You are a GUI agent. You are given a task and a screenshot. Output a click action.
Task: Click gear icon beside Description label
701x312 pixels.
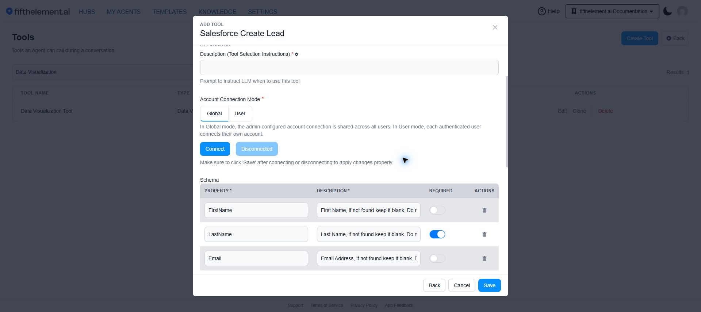tap(296, 54)
